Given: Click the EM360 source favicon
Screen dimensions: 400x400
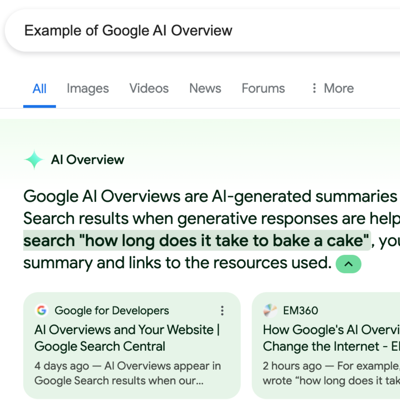Looking at the screenshot, I should pos(270,310).
